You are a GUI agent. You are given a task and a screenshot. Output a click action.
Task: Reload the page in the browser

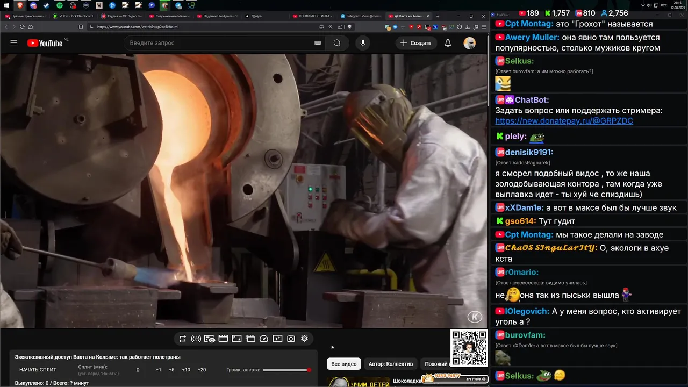click(22, 27)
